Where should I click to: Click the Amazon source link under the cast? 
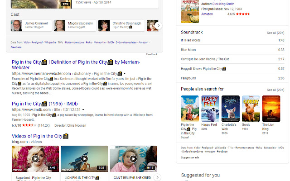pyautogui.click(x=143, y=42)
